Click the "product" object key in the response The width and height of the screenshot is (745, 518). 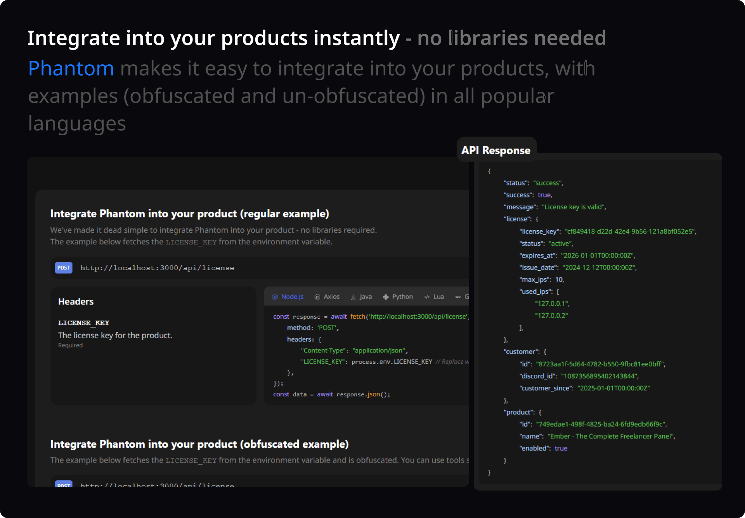(x=519, y=412)
